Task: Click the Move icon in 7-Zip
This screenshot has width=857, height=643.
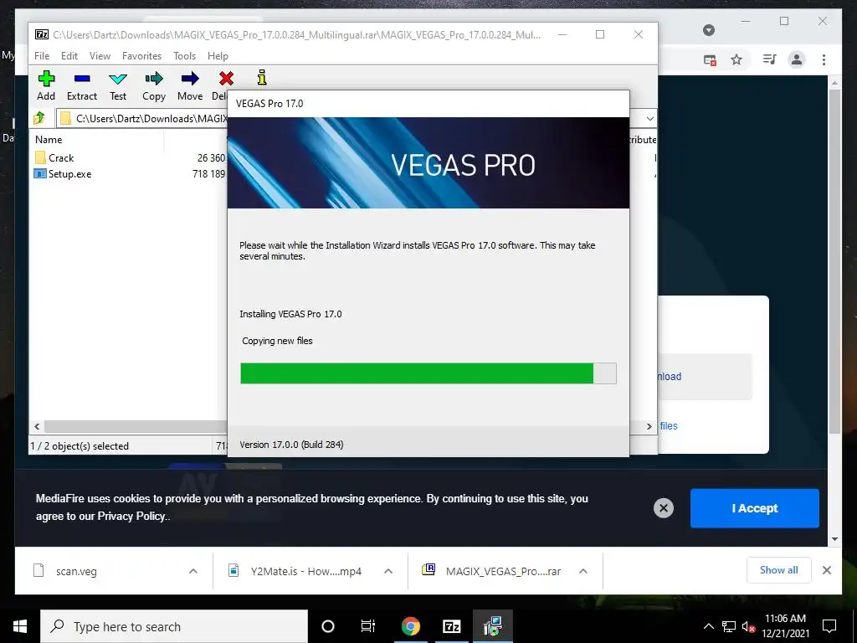Action: coord(190,79)
